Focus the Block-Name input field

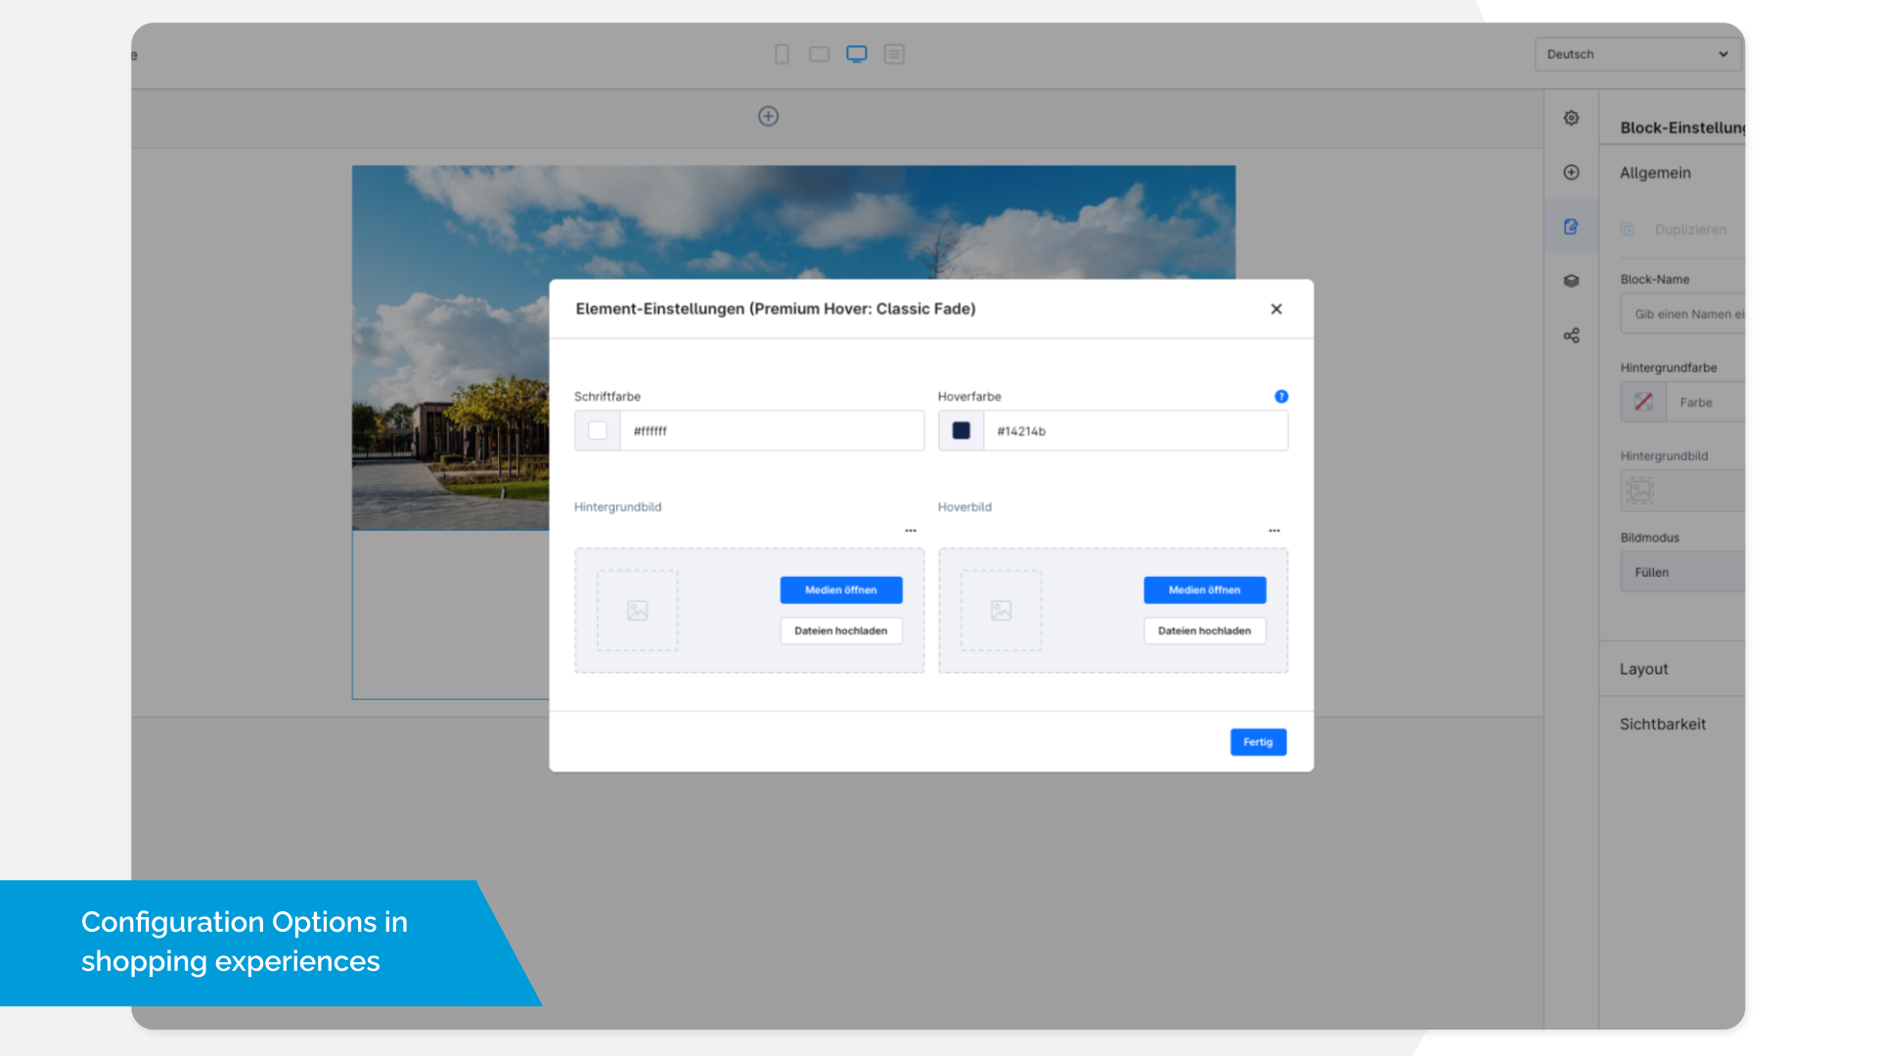click(x=1682, y=314)
